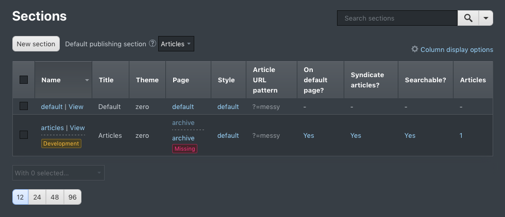The height and width of the screenshot is (217, 505).
Task: Sort by the Name column header
Action: pos(63,80)
